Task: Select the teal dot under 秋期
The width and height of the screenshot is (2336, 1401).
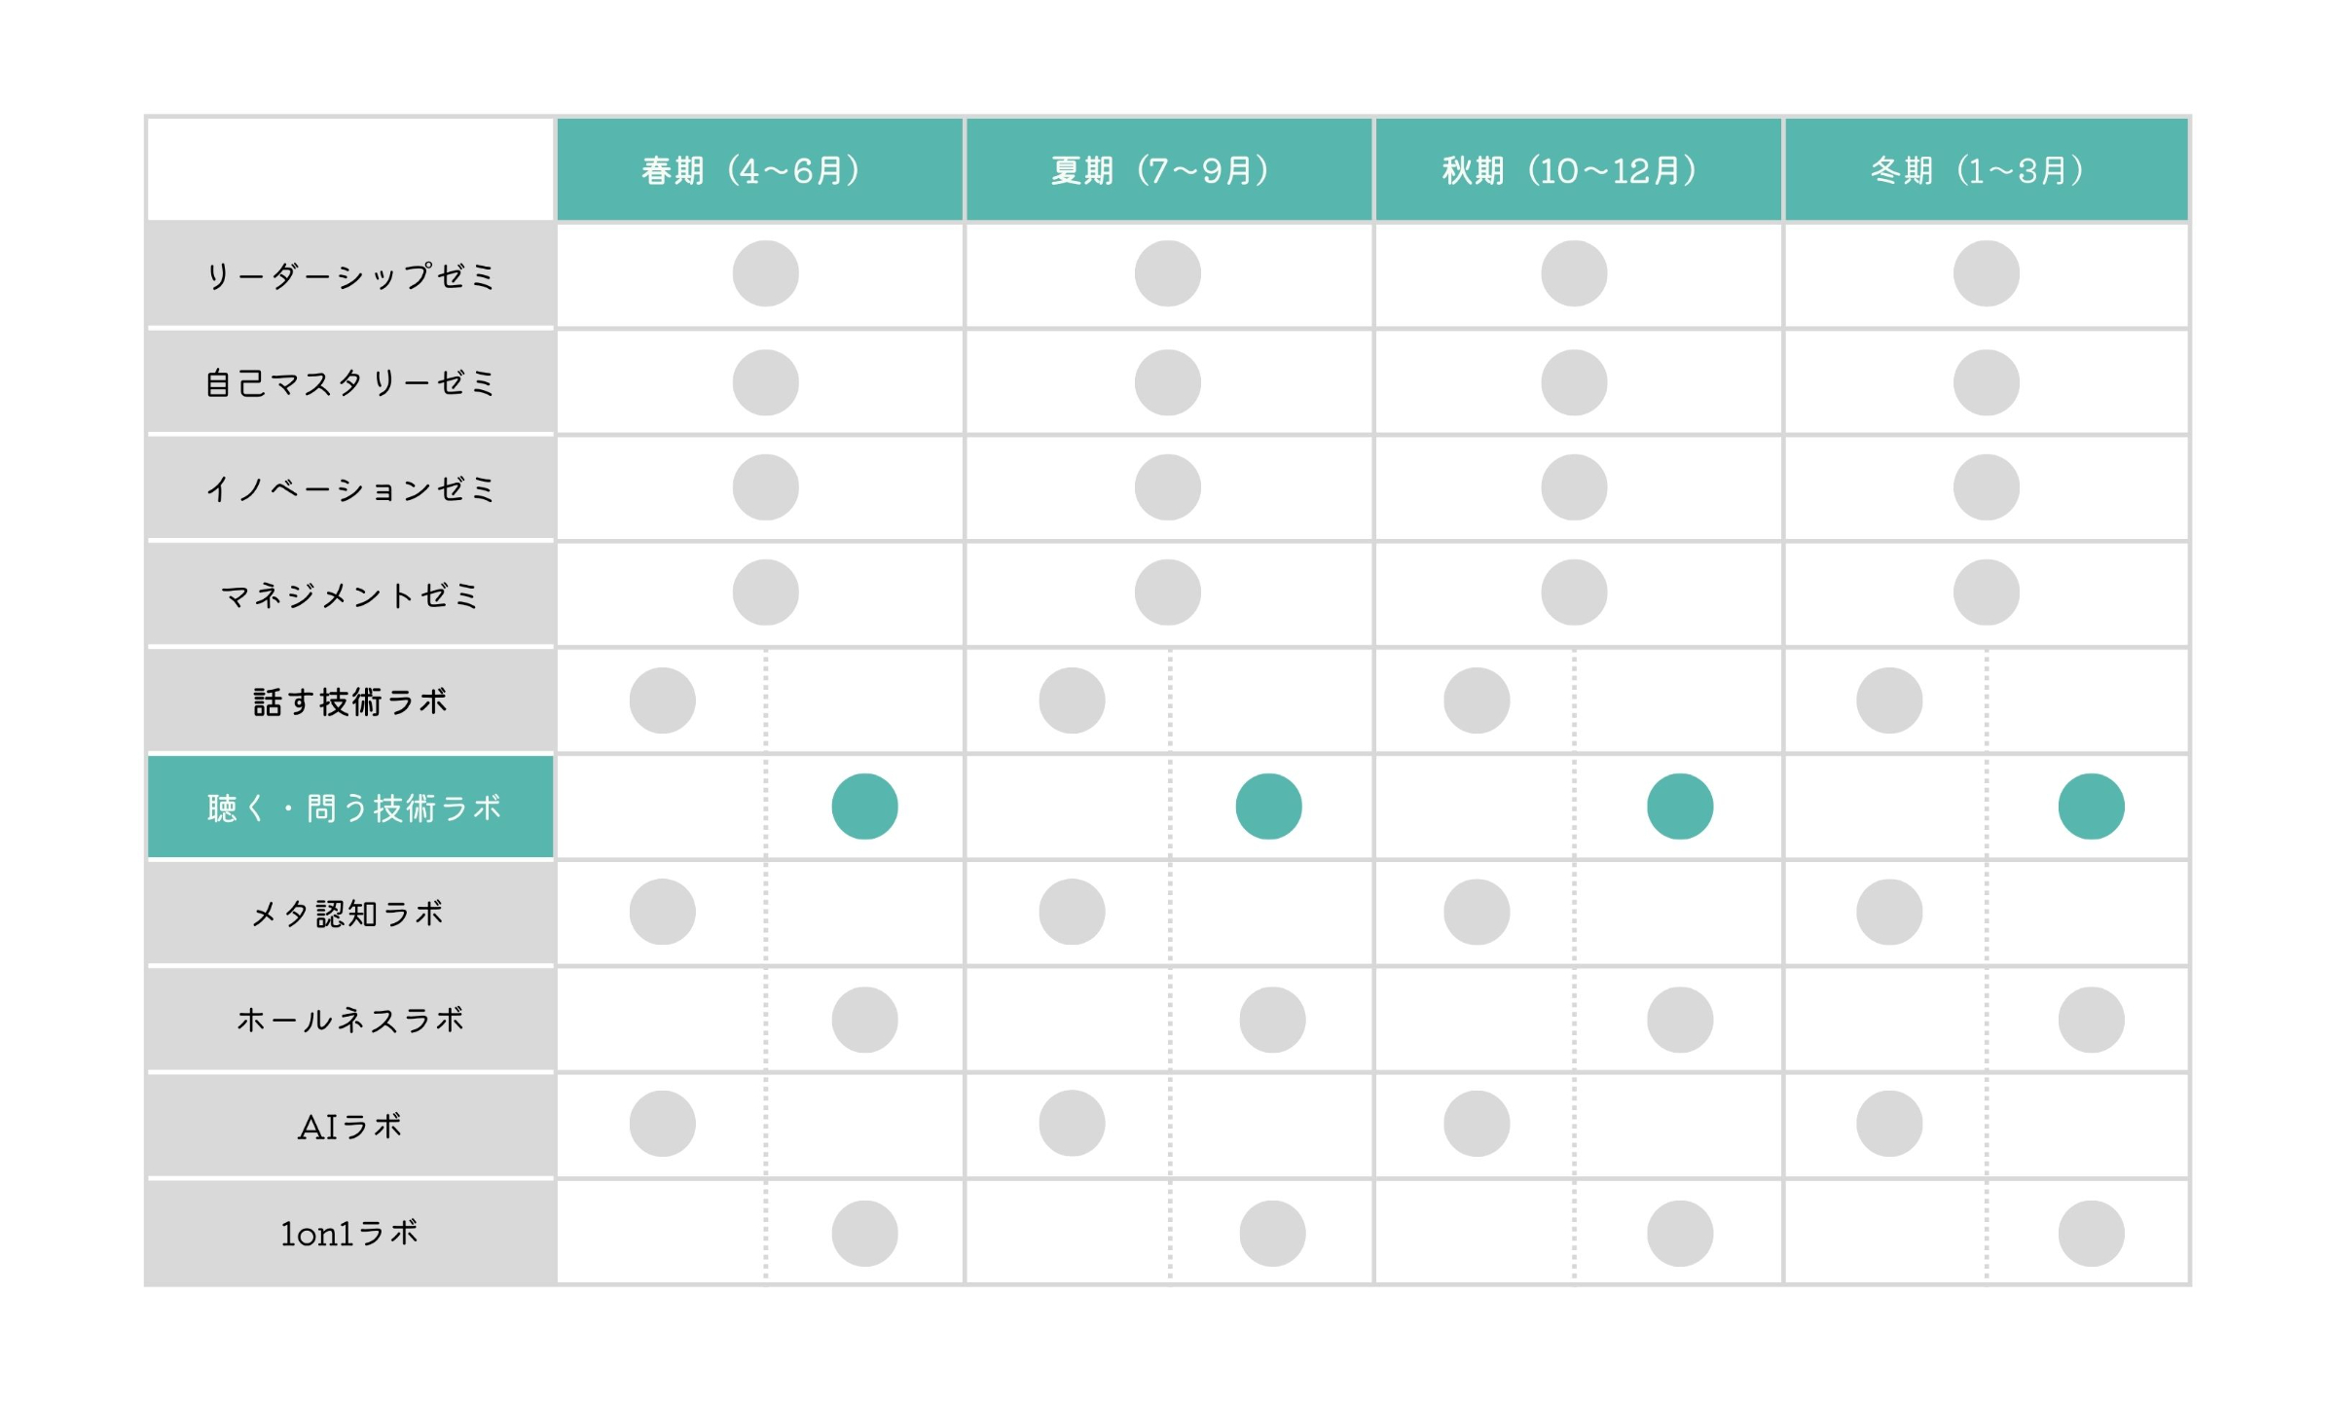Action: tap(1680, 807)
